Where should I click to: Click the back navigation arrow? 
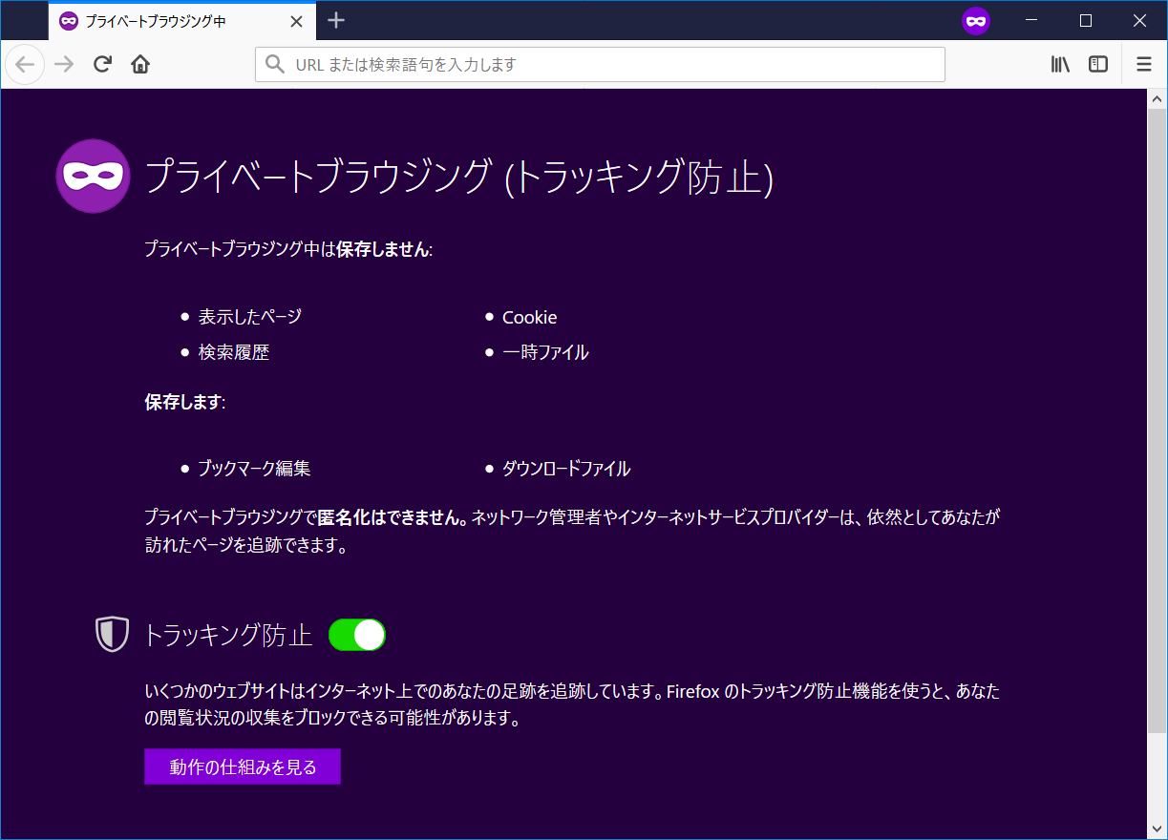click(25, 64)
